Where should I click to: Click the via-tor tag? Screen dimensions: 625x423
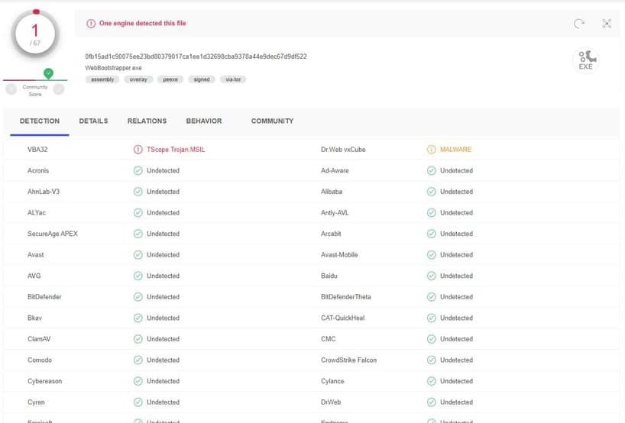[233, 79]
